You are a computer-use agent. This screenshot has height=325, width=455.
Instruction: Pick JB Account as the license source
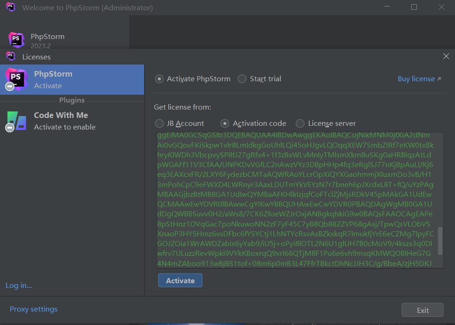pyautogui.click(x=159, y=123)
